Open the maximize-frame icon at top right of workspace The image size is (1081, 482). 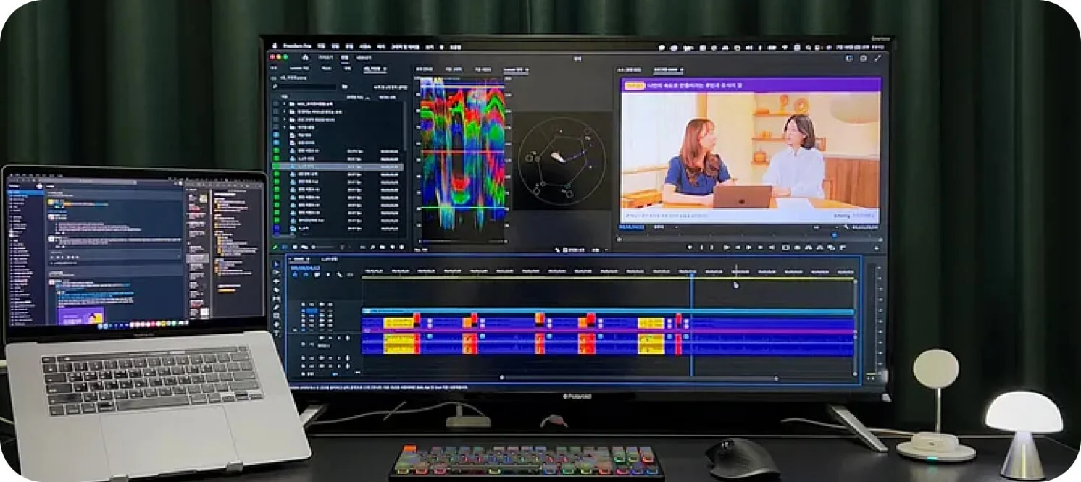click(878, 58)
